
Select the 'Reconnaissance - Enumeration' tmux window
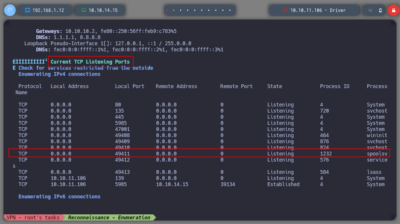pos(109,218)
